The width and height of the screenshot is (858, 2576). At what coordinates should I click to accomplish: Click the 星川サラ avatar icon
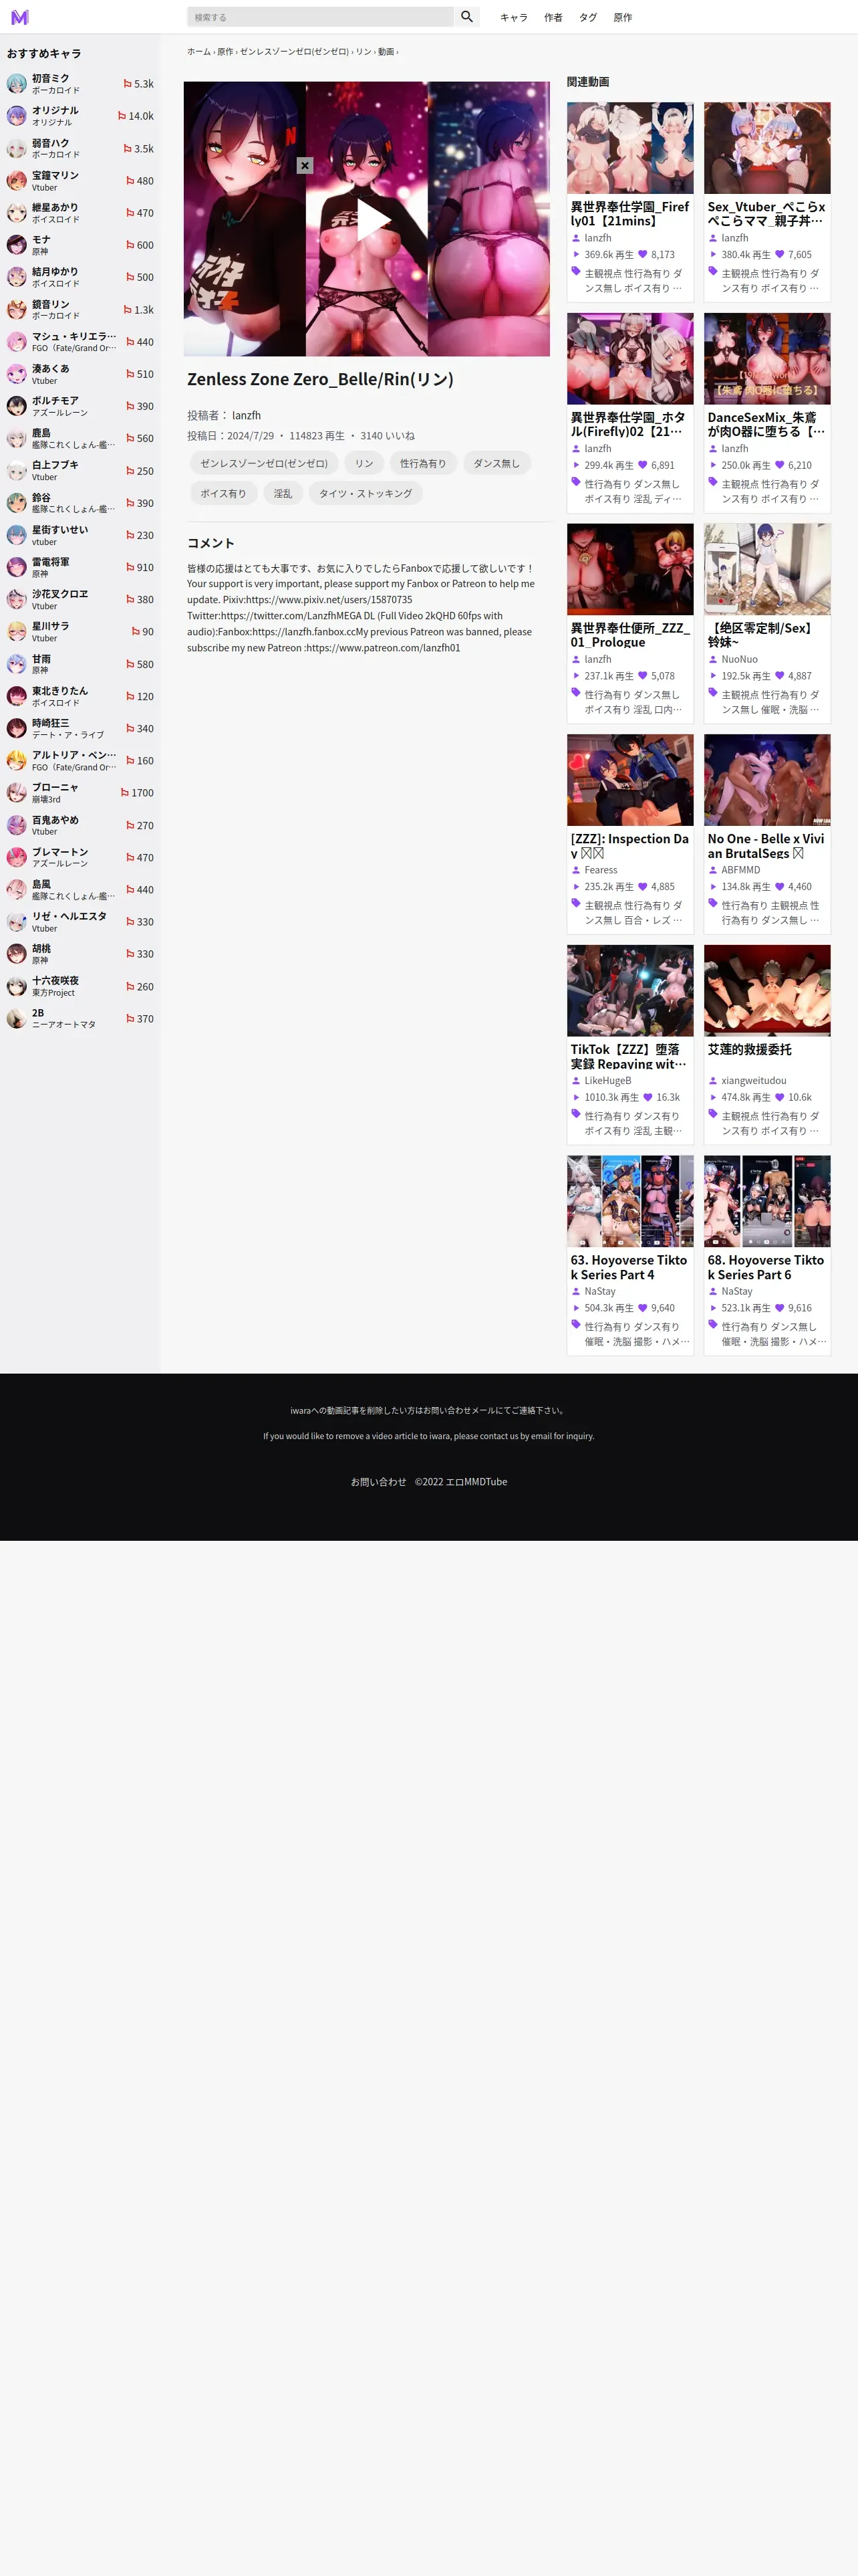17,632
